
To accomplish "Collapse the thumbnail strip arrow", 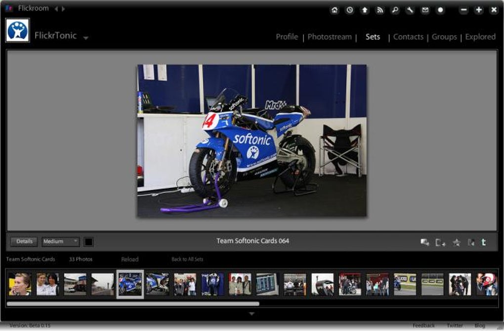I will [252, 314].
